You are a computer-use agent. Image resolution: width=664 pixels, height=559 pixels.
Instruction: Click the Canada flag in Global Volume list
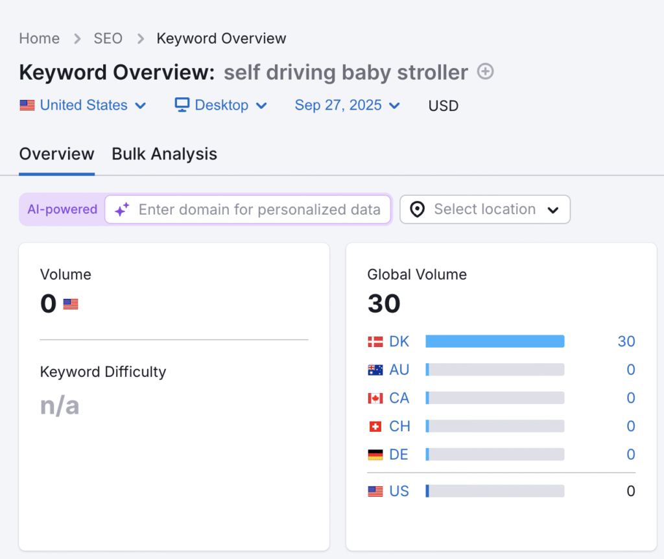click(x=375, y=398)
